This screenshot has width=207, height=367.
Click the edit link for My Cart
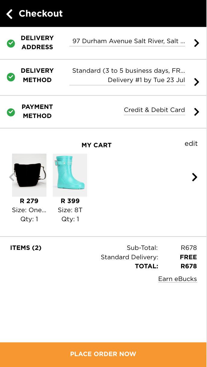pos(191,144)
